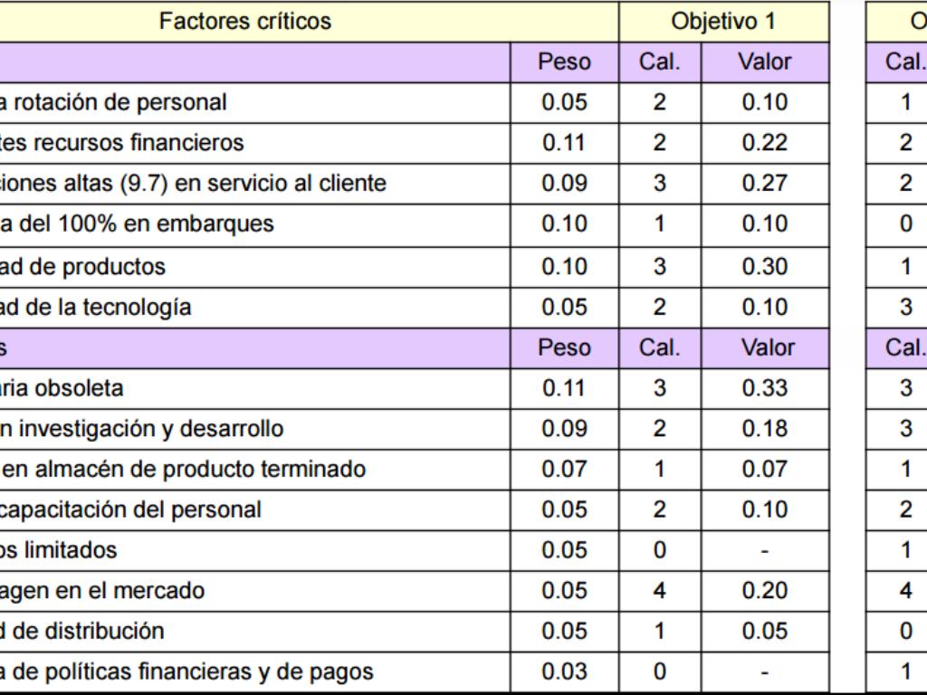927x695 pixels.
Task: Click the "Factores críticos" header cell
Action: (244, 21)
